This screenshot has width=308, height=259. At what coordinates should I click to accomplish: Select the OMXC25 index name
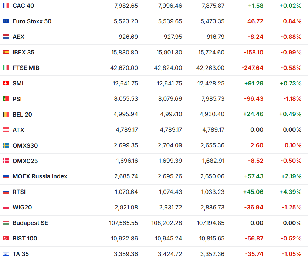25,161
